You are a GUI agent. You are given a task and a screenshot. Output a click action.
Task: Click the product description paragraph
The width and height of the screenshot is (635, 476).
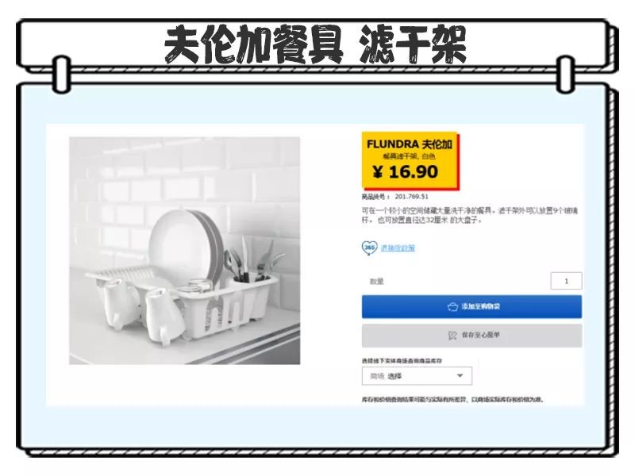point(470,215)
